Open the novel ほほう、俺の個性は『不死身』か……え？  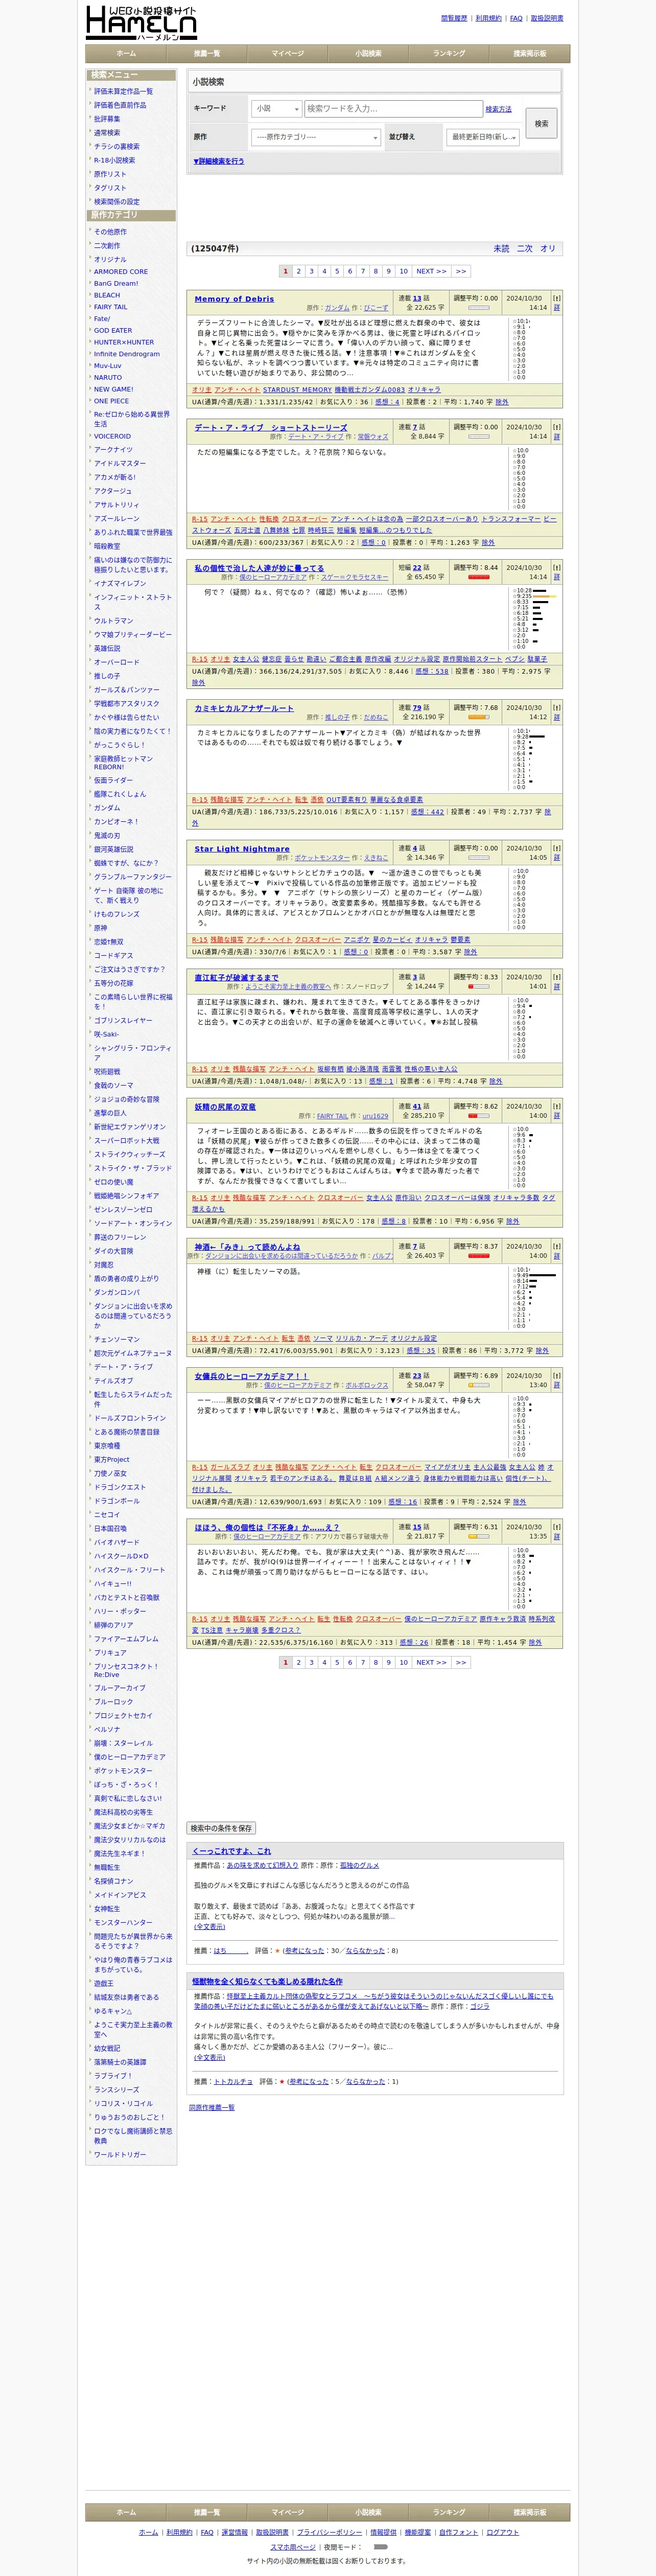[x=267, y=1527]
